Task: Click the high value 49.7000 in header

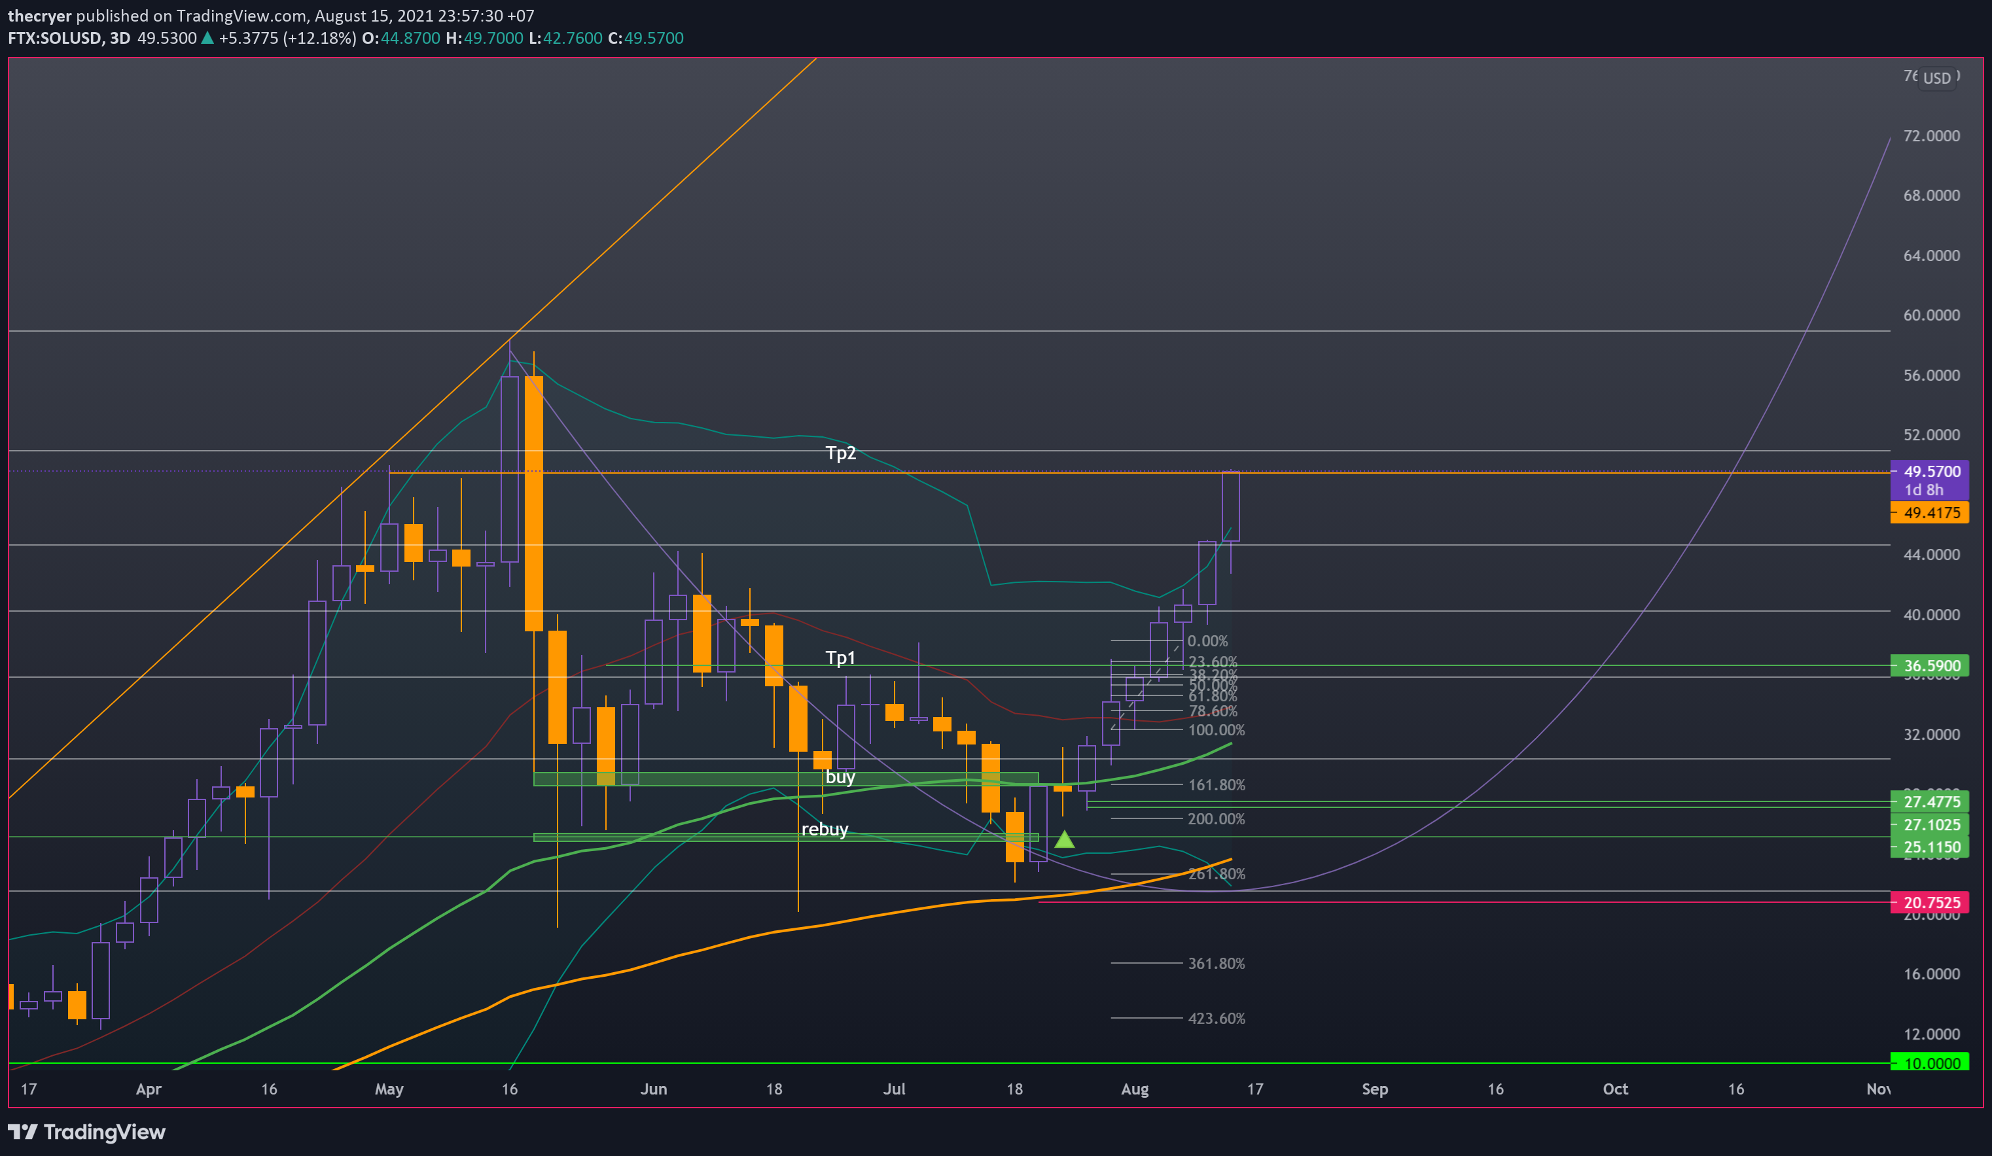Action: (x=493, y=38)
